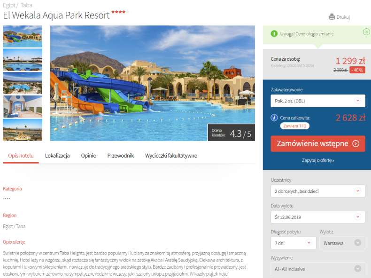Click the arrow icon on Zamówienie wstępne
Image resolution: width=371 pixels, height=278 pixels.
[x=356, y=143]
